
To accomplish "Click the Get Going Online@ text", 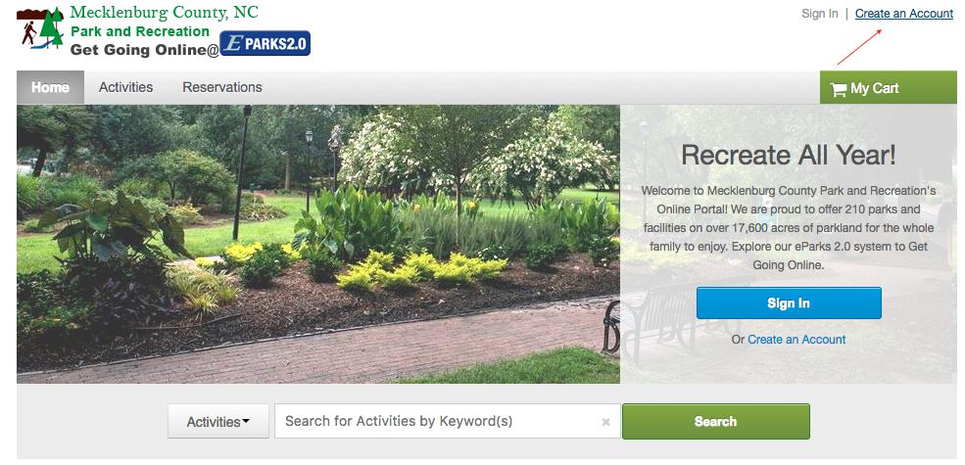I will coord(145,51).
